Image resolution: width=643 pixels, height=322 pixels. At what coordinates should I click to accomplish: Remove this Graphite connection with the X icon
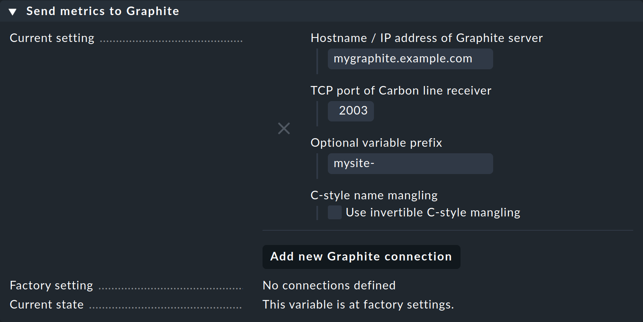[x=284, y=128]
